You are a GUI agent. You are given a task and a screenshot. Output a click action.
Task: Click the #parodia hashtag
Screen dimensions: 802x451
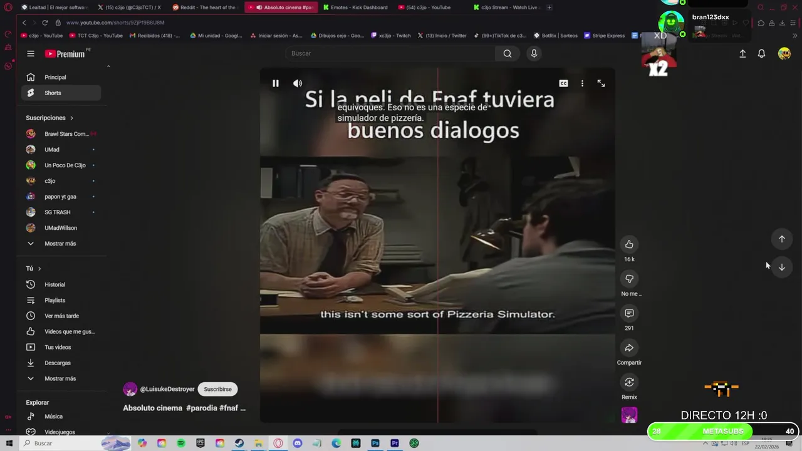coord(201,408)
